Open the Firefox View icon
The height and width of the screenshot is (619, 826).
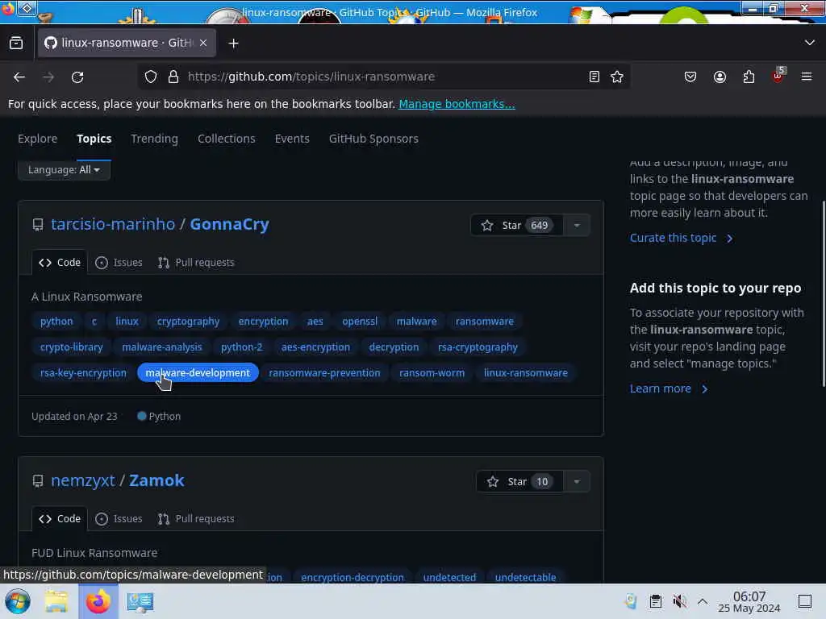pyautogui.click(x=16, y=44)
